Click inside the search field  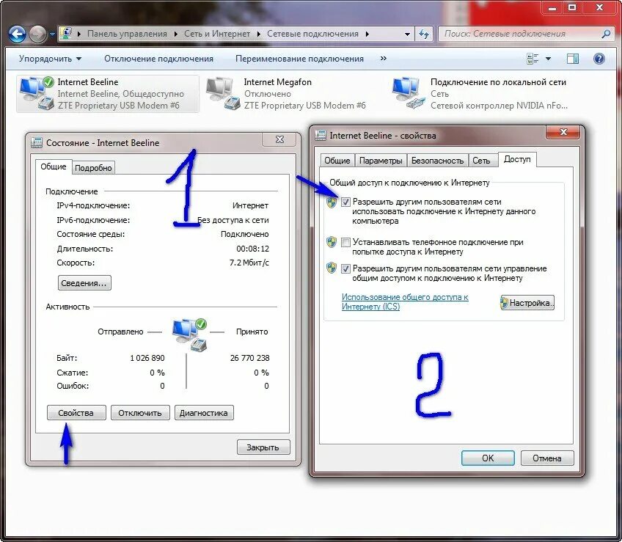point(513,34)
